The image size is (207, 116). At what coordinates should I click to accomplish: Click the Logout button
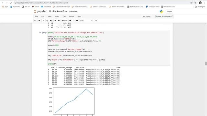pos(169,12)
